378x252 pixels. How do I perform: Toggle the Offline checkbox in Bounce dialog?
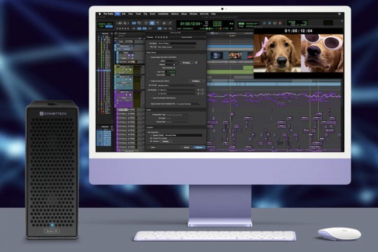pyautogui.click(x=149, y=147)
